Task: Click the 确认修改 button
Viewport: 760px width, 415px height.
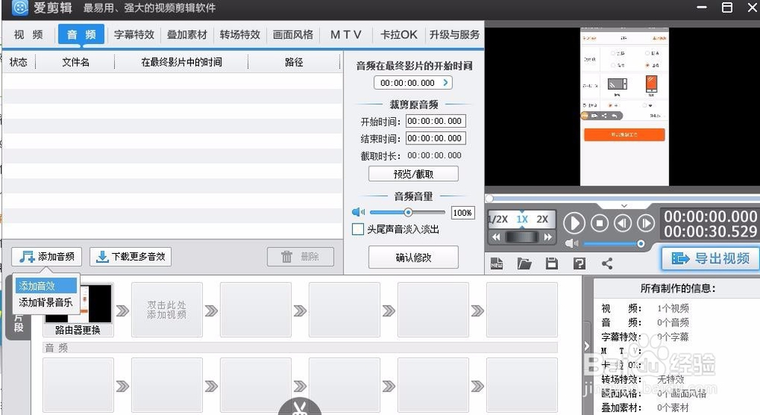Action: point(413,258)
